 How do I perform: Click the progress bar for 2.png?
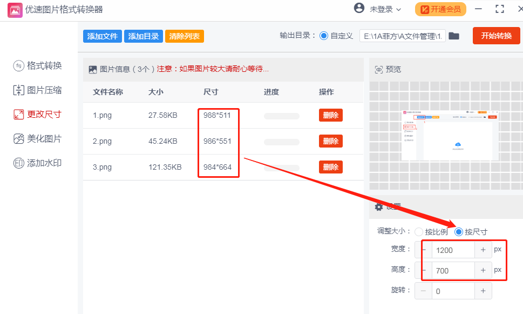pyautogui.click(x=282, y=142)
